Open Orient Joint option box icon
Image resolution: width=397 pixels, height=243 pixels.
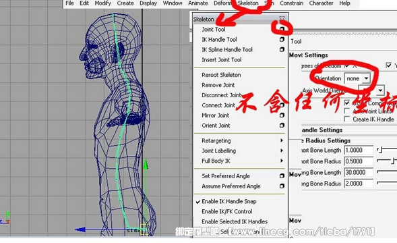(x=282, y=126)
